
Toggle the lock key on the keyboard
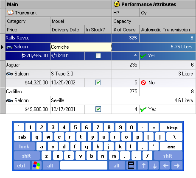point(24,146)
